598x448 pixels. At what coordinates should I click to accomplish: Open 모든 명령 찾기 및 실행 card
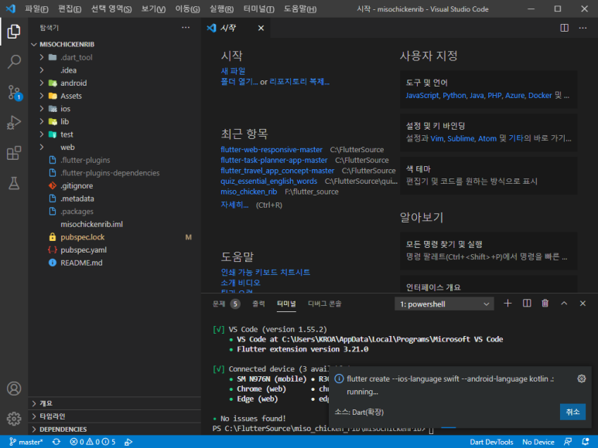[488, 250]
